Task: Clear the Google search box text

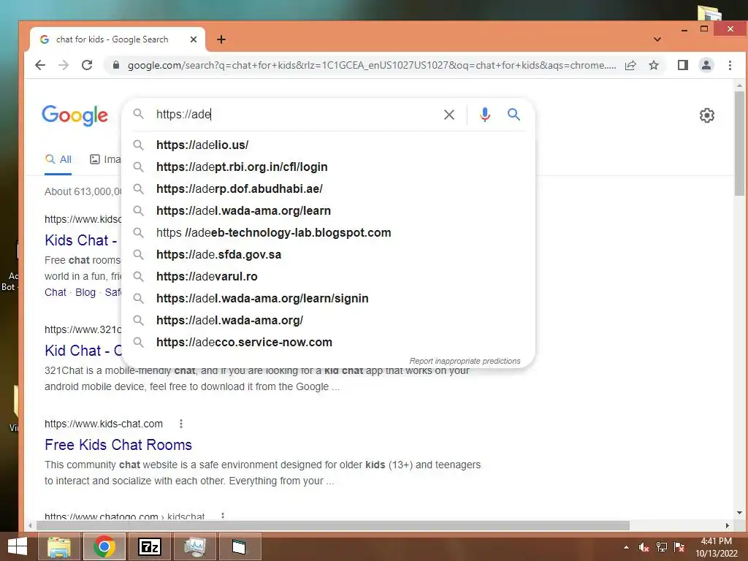Action: (x=449, y=115)
